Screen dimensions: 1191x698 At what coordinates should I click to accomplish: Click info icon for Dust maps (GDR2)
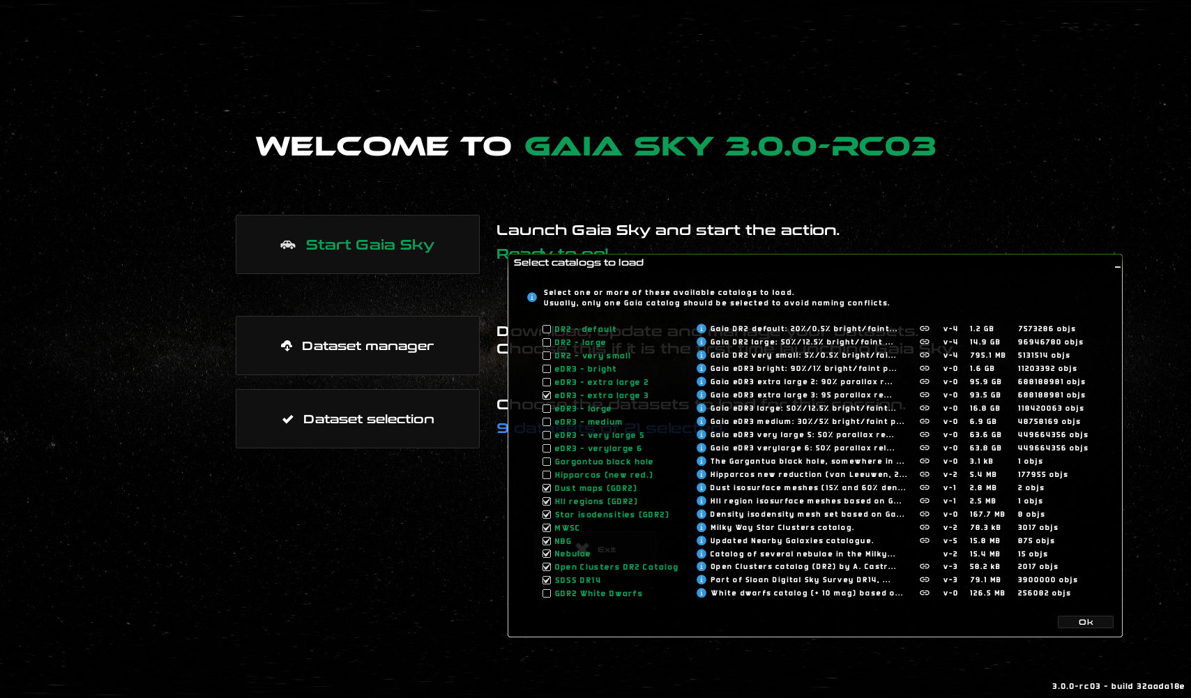(701, 487)
